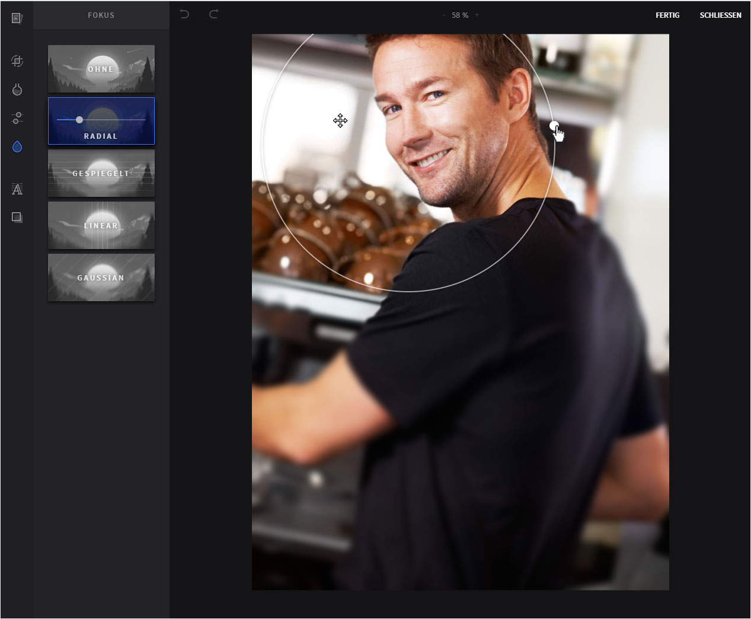
Task: Choose the LINEAR focus preset
Action: click(101, 225)
